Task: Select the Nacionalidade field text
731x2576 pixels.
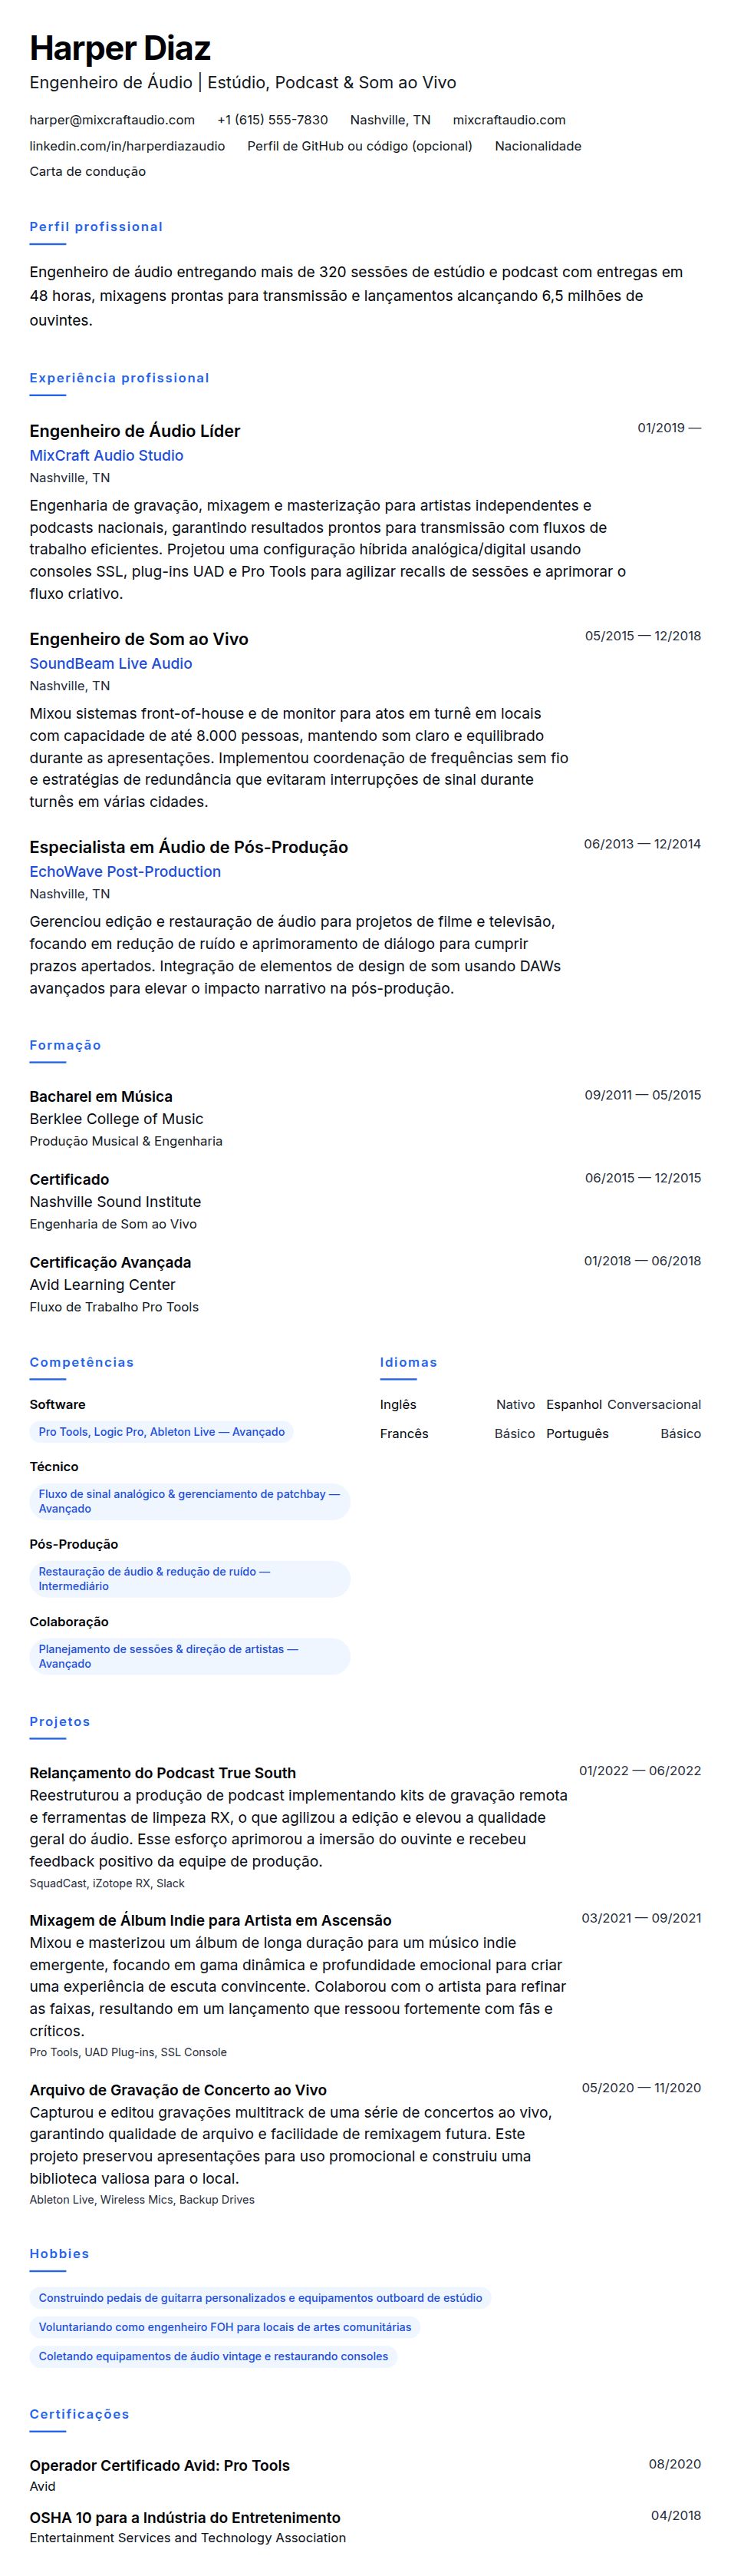Action: point(538,146)
